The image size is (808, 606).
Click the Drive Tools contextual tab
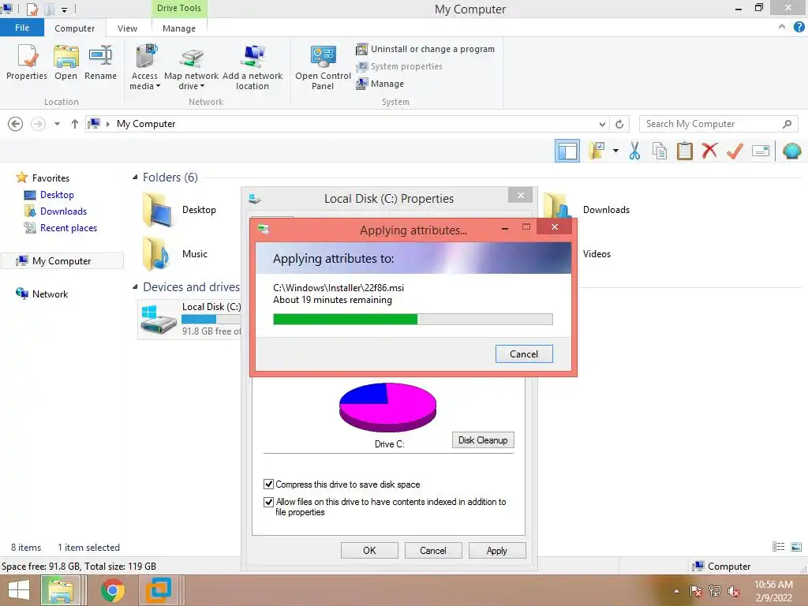click(179, 8)
